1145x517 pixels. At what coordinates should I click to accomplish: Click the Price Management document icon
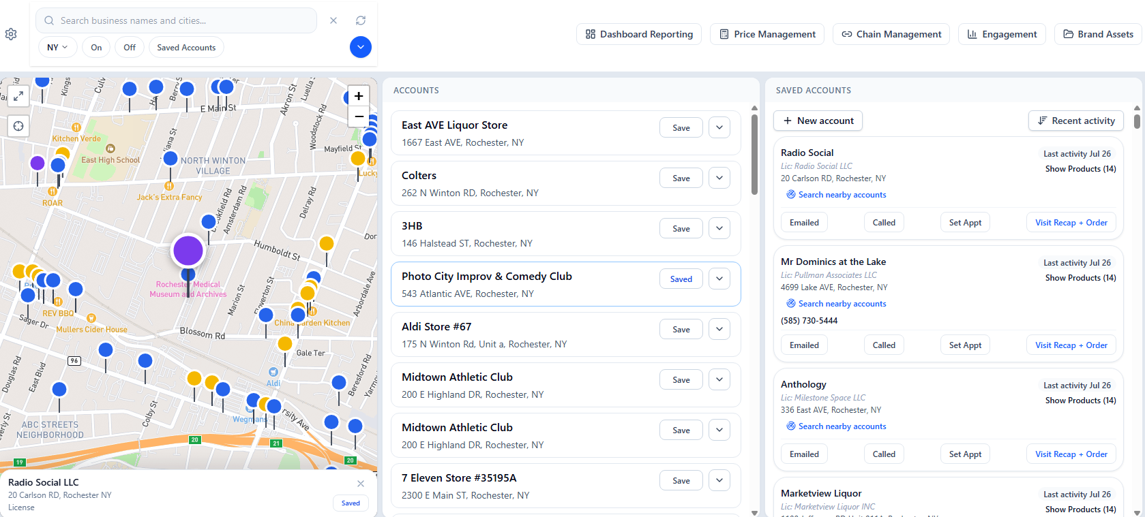click(x=724, y=34)
